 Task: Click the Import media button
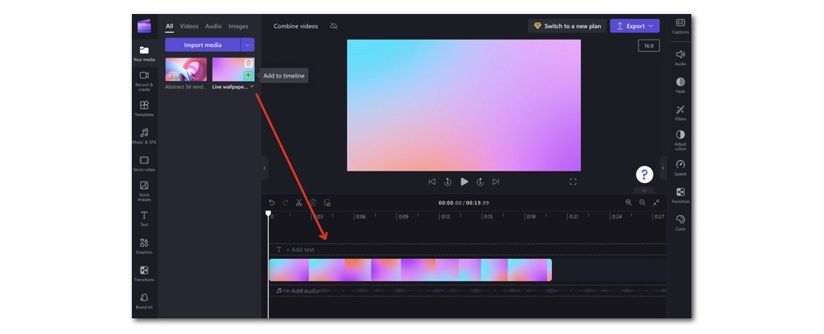pos(203,45)
